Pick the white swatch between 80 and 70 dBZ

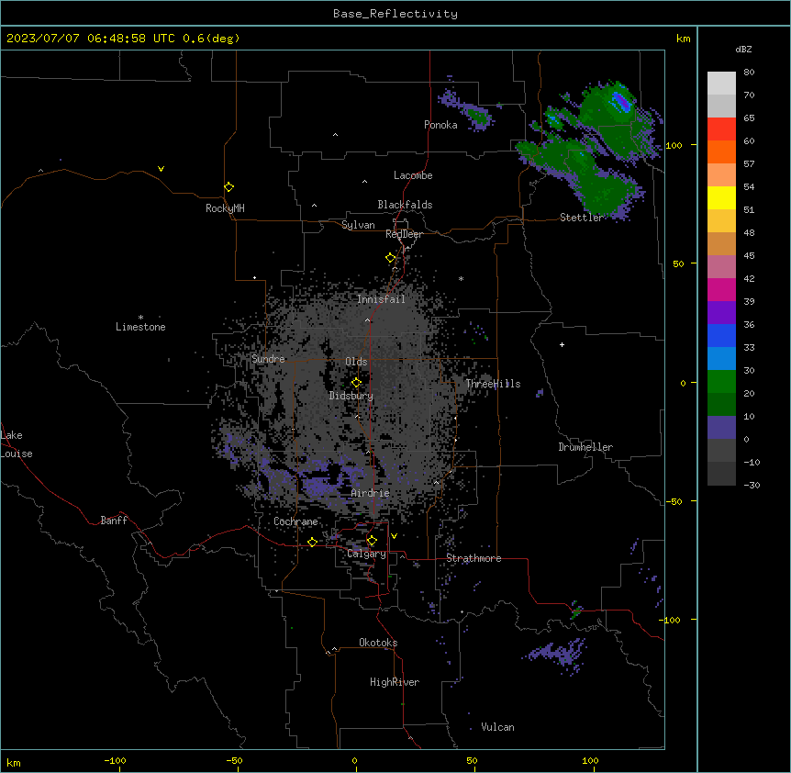tap(721, 84)
